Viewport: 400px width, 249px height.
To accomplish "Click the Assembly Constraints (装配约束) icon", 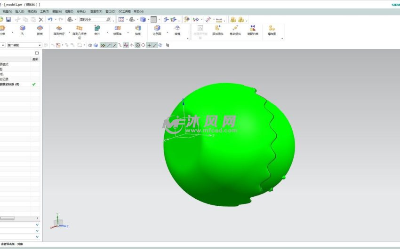I will coord(252,29).
